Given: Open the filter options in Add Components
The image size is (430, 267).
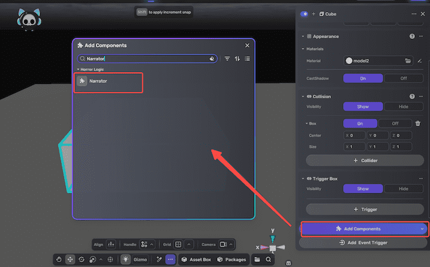Looking at the screenshot, I should point(227,59).
